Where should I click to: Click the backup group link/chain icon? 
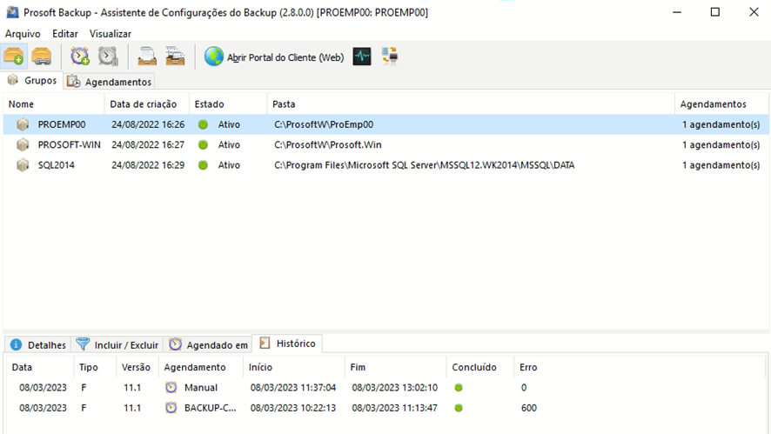(41, 57)
